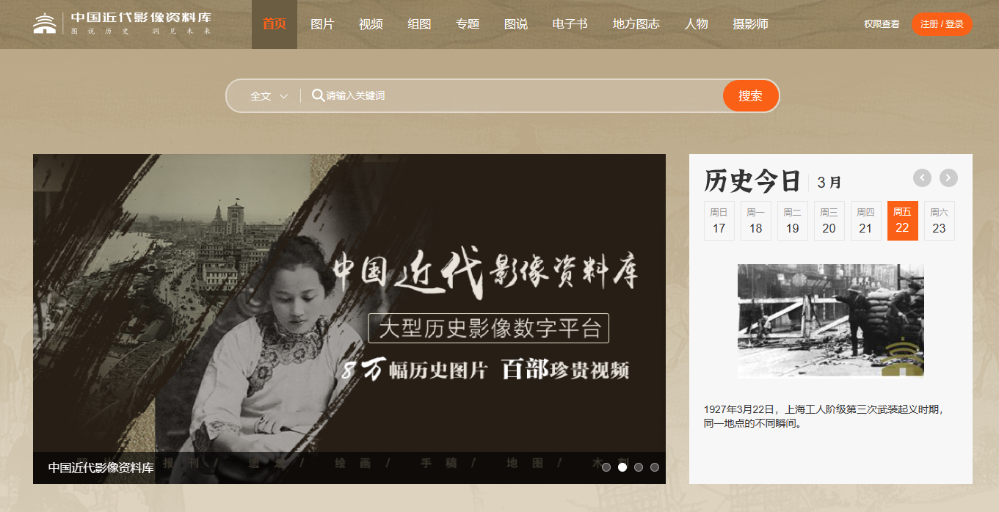This screenshot has height=512, width=999.
Task: Go to previous date range arrow
Action: 922,178
